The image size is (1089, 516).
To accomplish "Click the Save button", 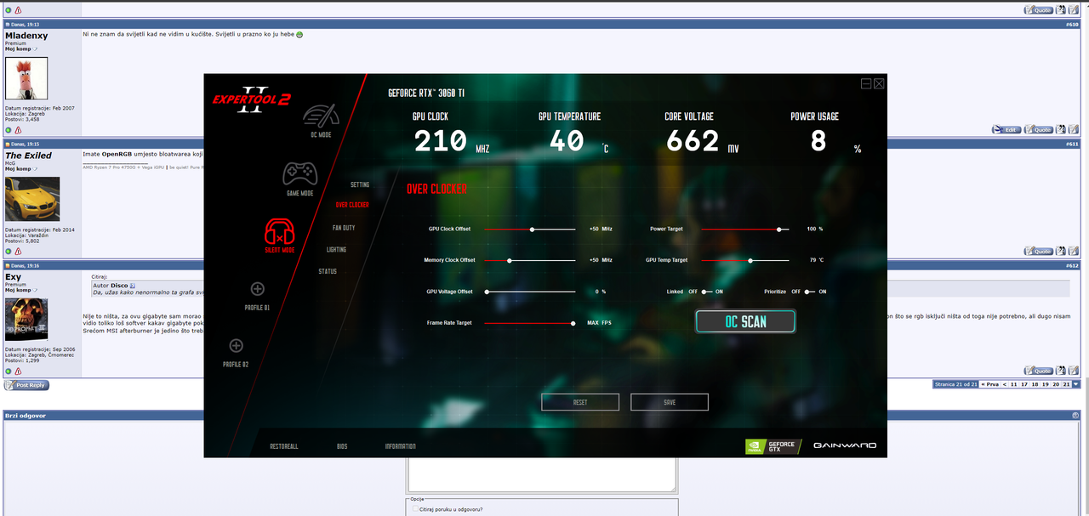I will tap(670, 402).
